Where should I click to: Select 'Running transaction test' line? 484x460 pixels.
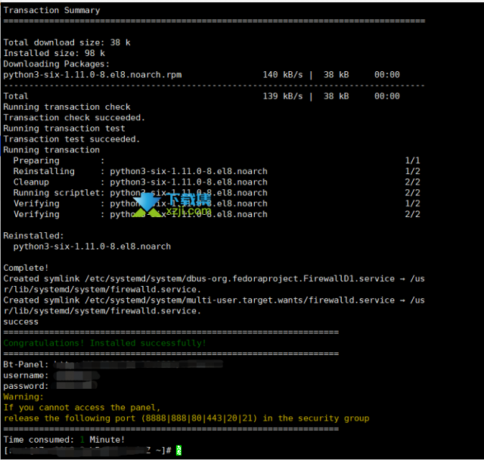click(x=64, y=129)
